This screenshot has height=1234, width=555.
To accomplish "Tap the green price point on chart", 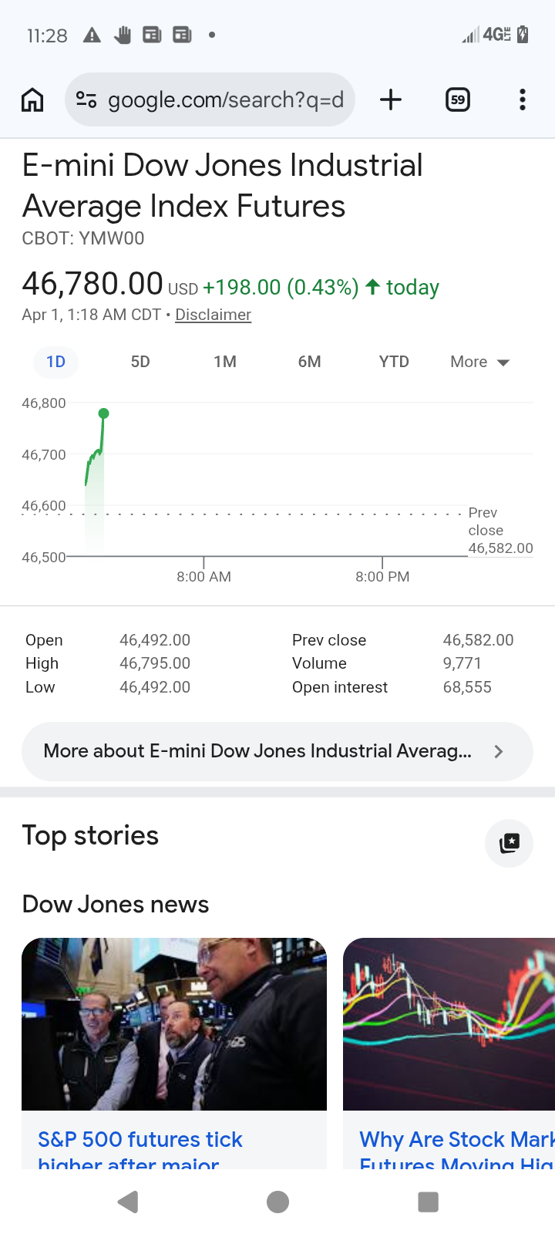I will (x=103, y=414).
